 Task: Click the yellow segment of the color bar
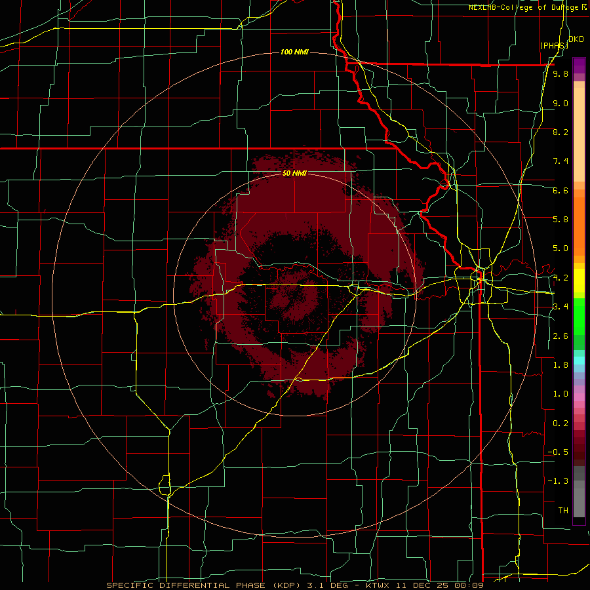pyautogui.click(x=579, y=281)
